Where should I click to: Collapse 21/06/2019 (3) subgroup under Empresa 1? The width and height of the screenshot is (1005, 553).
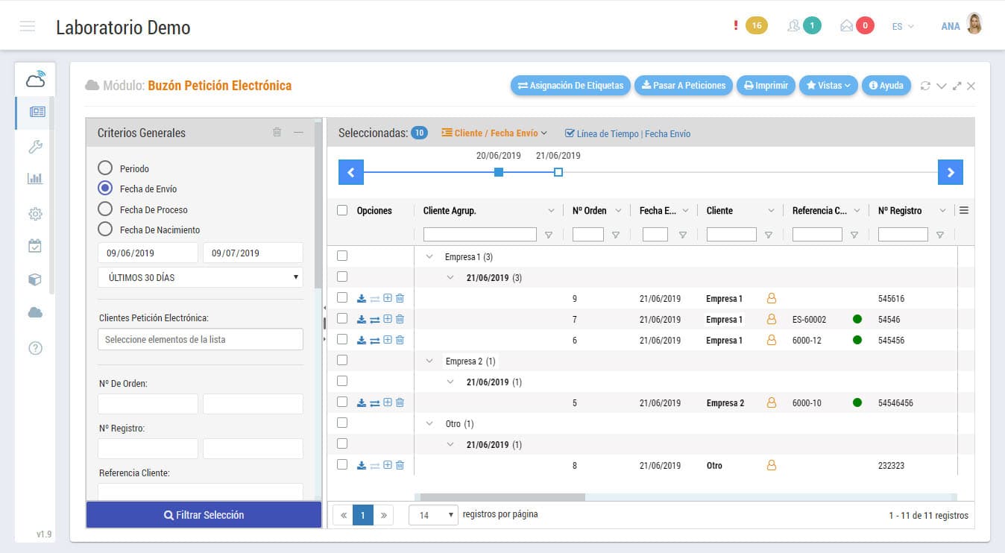(x=450, y=277)
